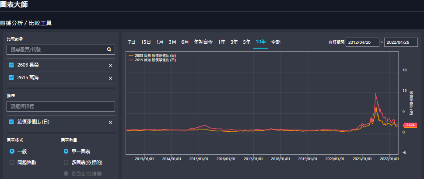Show the 全部 full time range

(276, 42)
